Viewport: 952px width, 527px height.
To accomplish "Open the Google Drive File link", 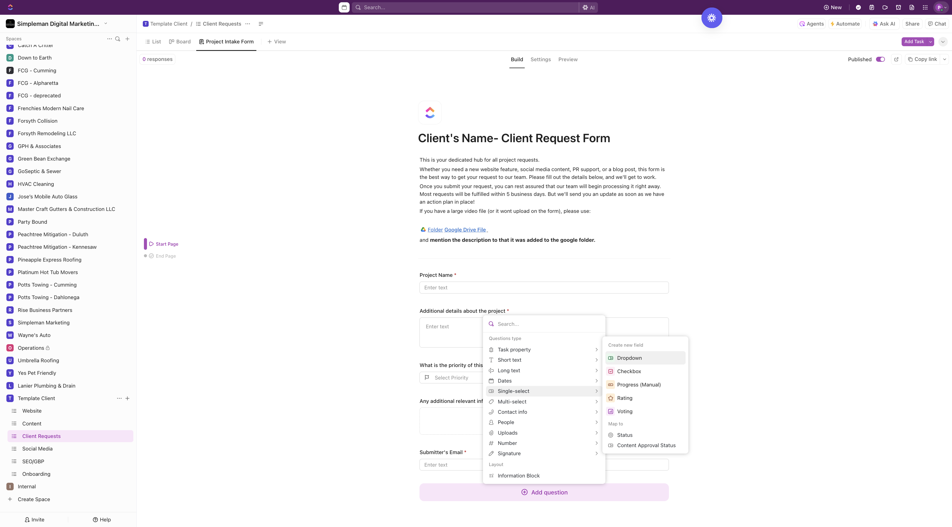I will pyautogui.click(x=465, y=230).
